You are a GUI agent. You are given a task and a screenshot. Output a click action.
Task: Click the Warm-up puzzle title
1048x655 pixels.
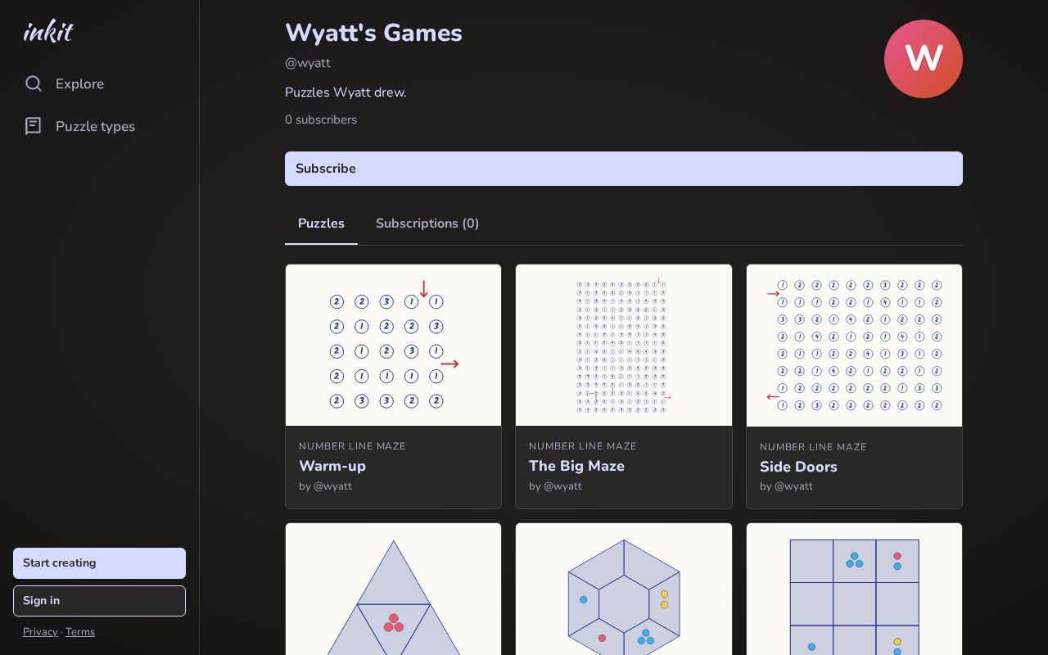pos(332,466)
